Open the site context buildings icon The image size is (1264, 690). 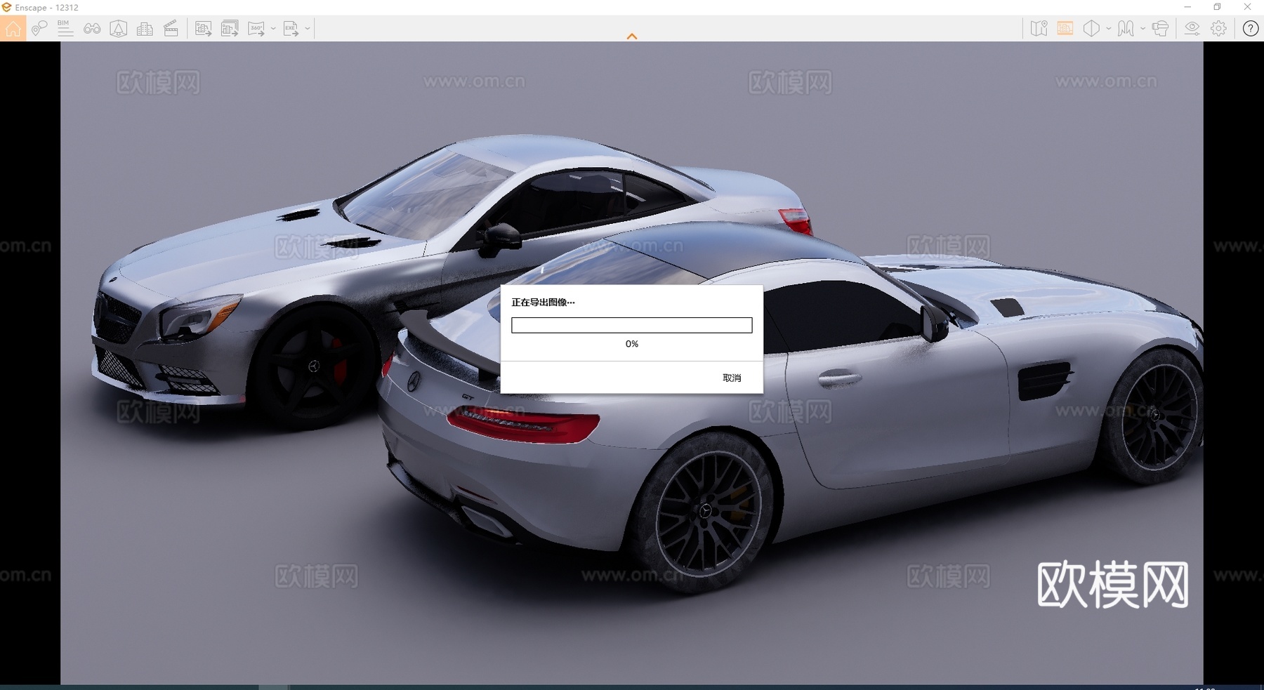pos(145,29)
